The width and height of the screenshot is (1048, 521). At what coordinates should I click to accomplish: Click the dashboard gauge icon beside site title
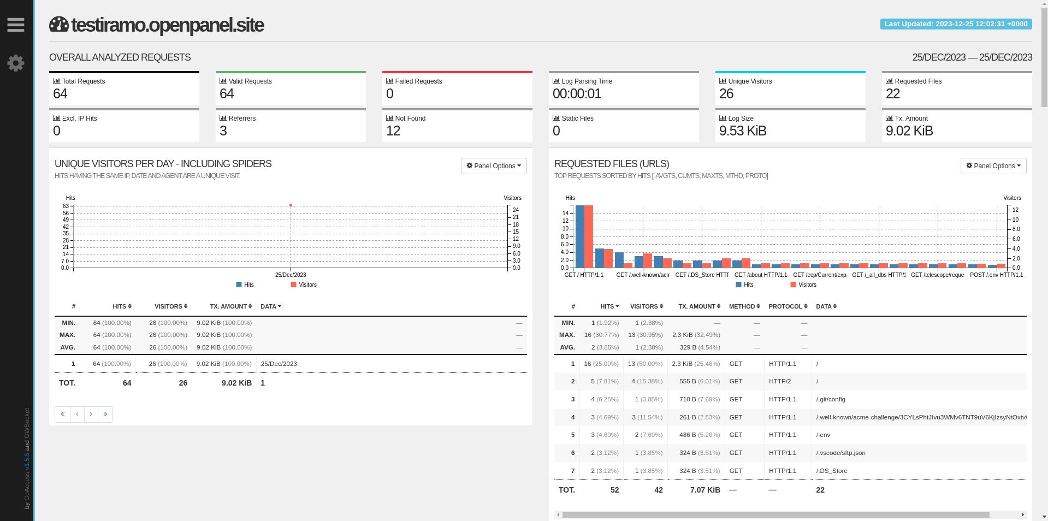tap(59, 25)
